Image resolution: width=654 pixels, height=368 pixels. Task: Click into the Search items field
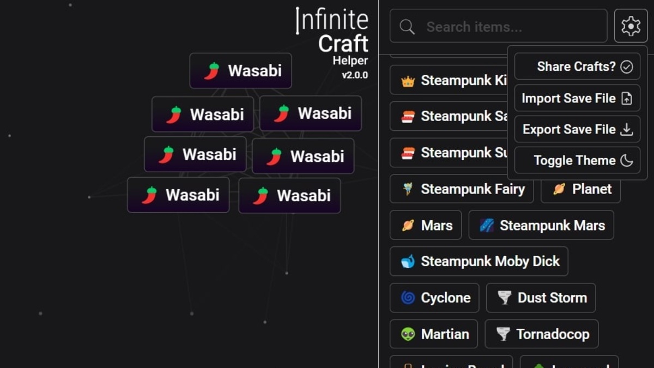pyautogui.click(x=507, y=27)
